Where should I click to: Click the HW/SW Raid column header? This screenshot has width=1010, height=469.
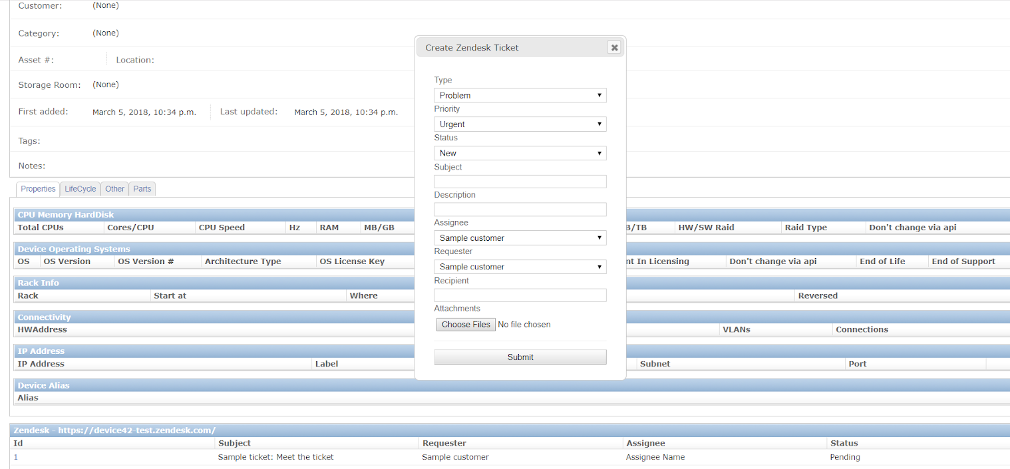[x=706, y=228]
